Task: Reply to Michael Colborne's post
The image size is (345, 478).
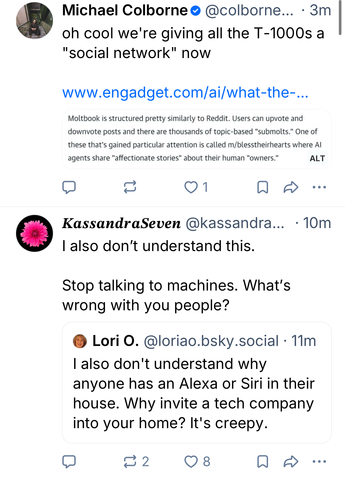Action: coord(69,187)
